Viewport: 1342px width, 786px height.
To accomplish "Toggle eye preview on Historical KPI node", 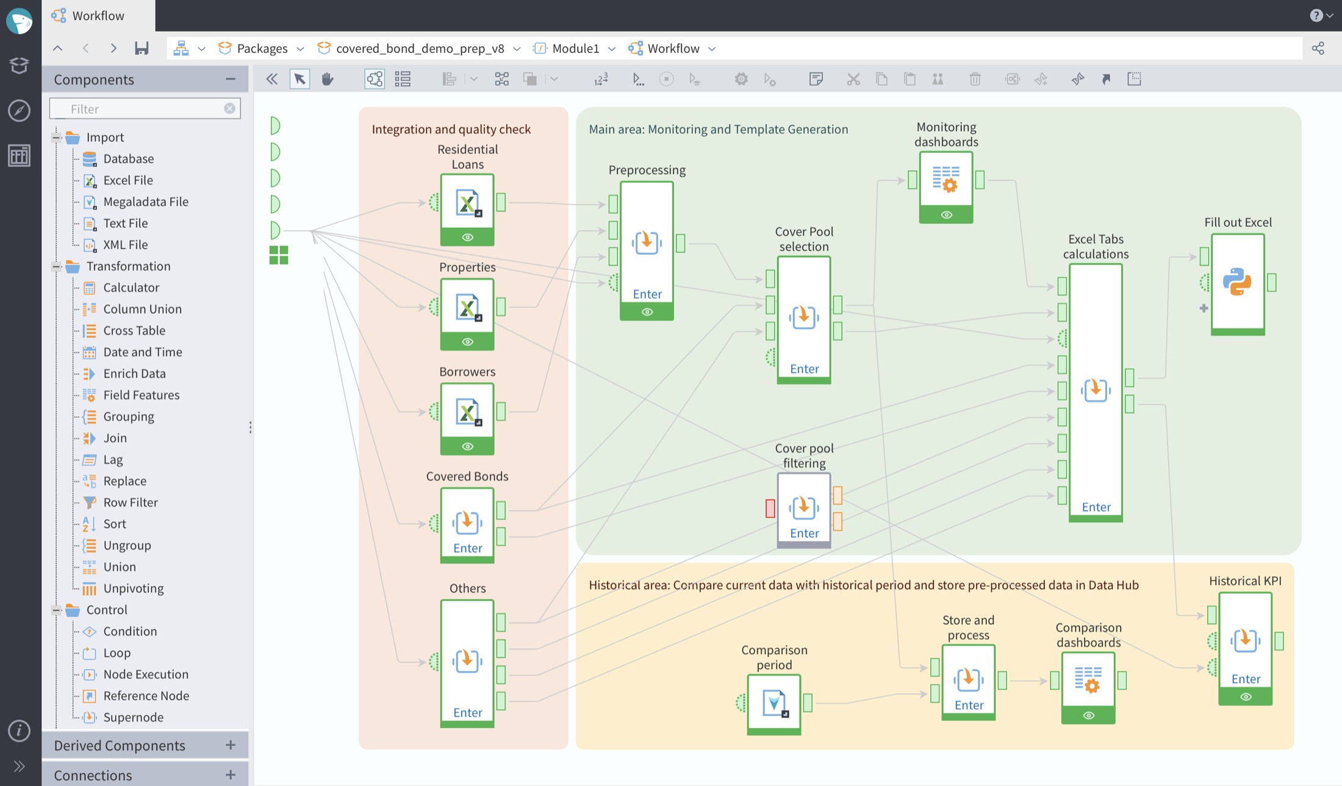I will pyautogui.click(x=1245, y=697).
